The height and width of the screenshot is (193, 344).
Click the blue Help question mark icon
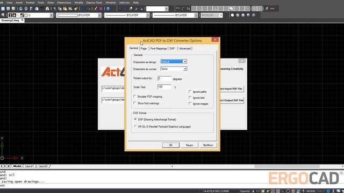(x=108, y=9)
